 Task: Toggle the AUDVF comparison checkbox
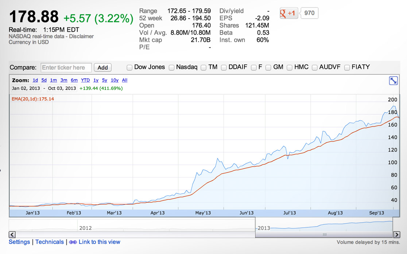click(x=314, y=68)
